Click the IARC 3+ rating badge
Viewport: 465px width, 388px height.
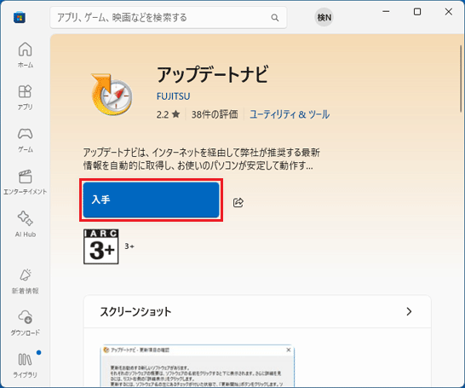(x=101, y=246)
